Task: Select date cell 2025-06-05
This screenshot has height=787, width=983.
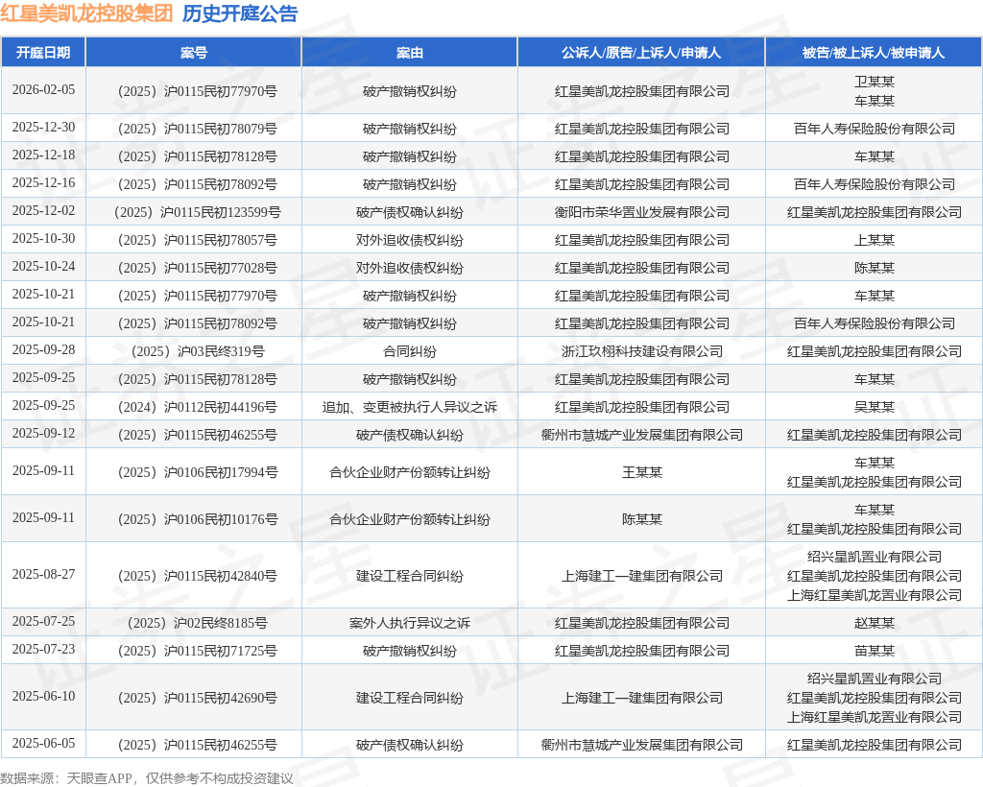Action: 43,743
